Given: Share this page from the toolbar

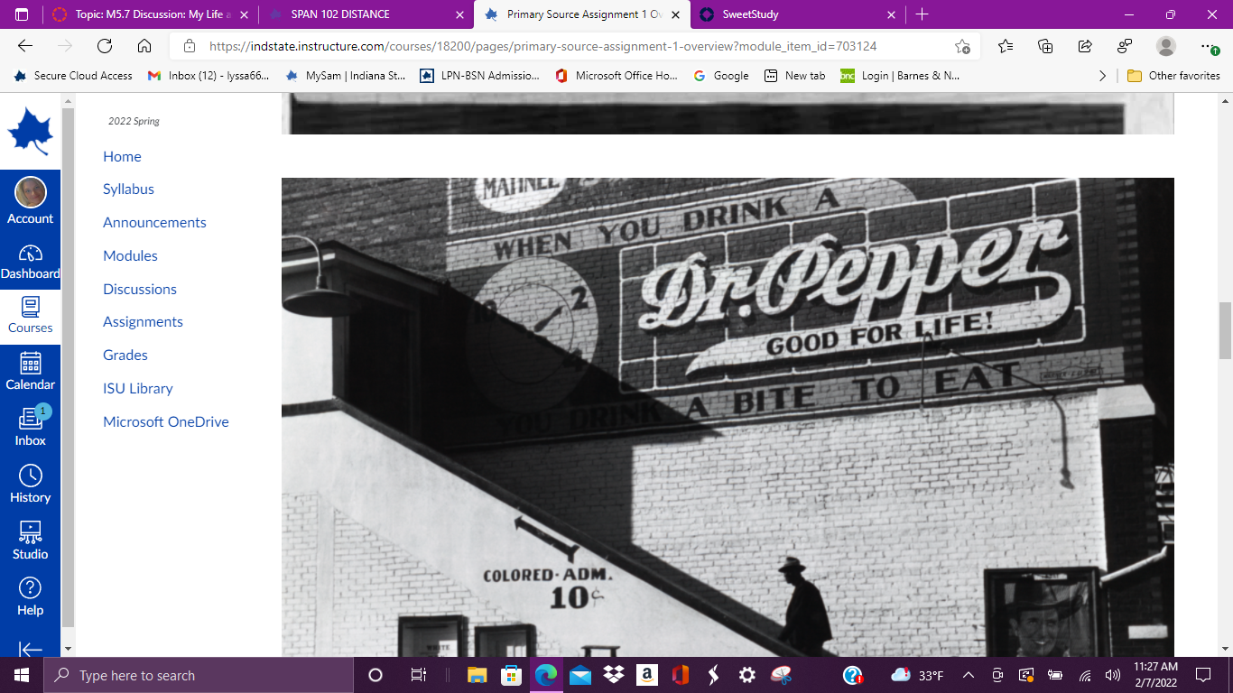Looking at the screenshot, I should (1085, 46).
